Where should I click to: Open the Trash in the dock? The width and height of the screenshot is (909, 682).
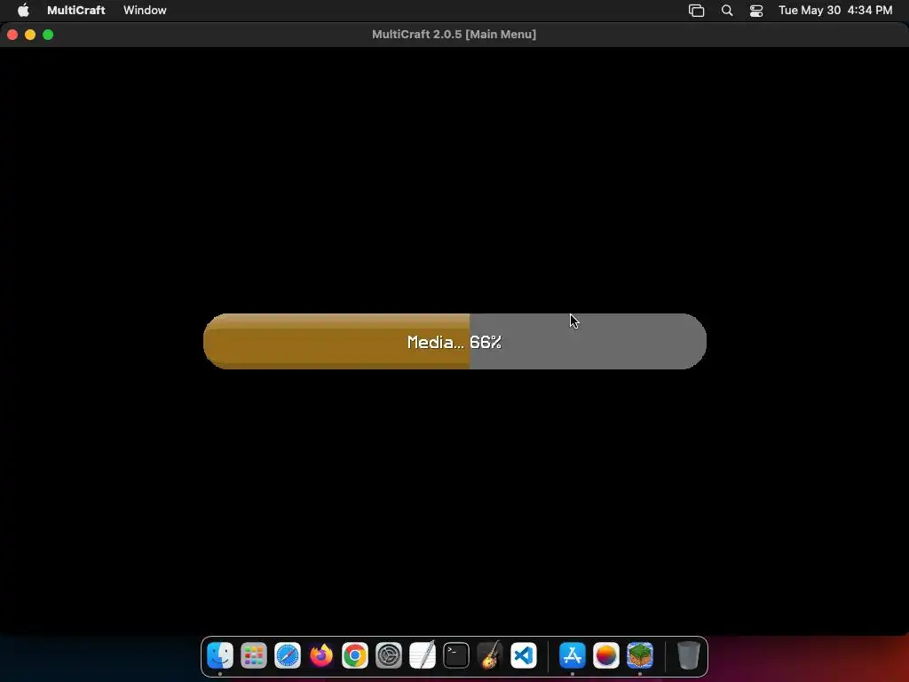tap(688, 656)
